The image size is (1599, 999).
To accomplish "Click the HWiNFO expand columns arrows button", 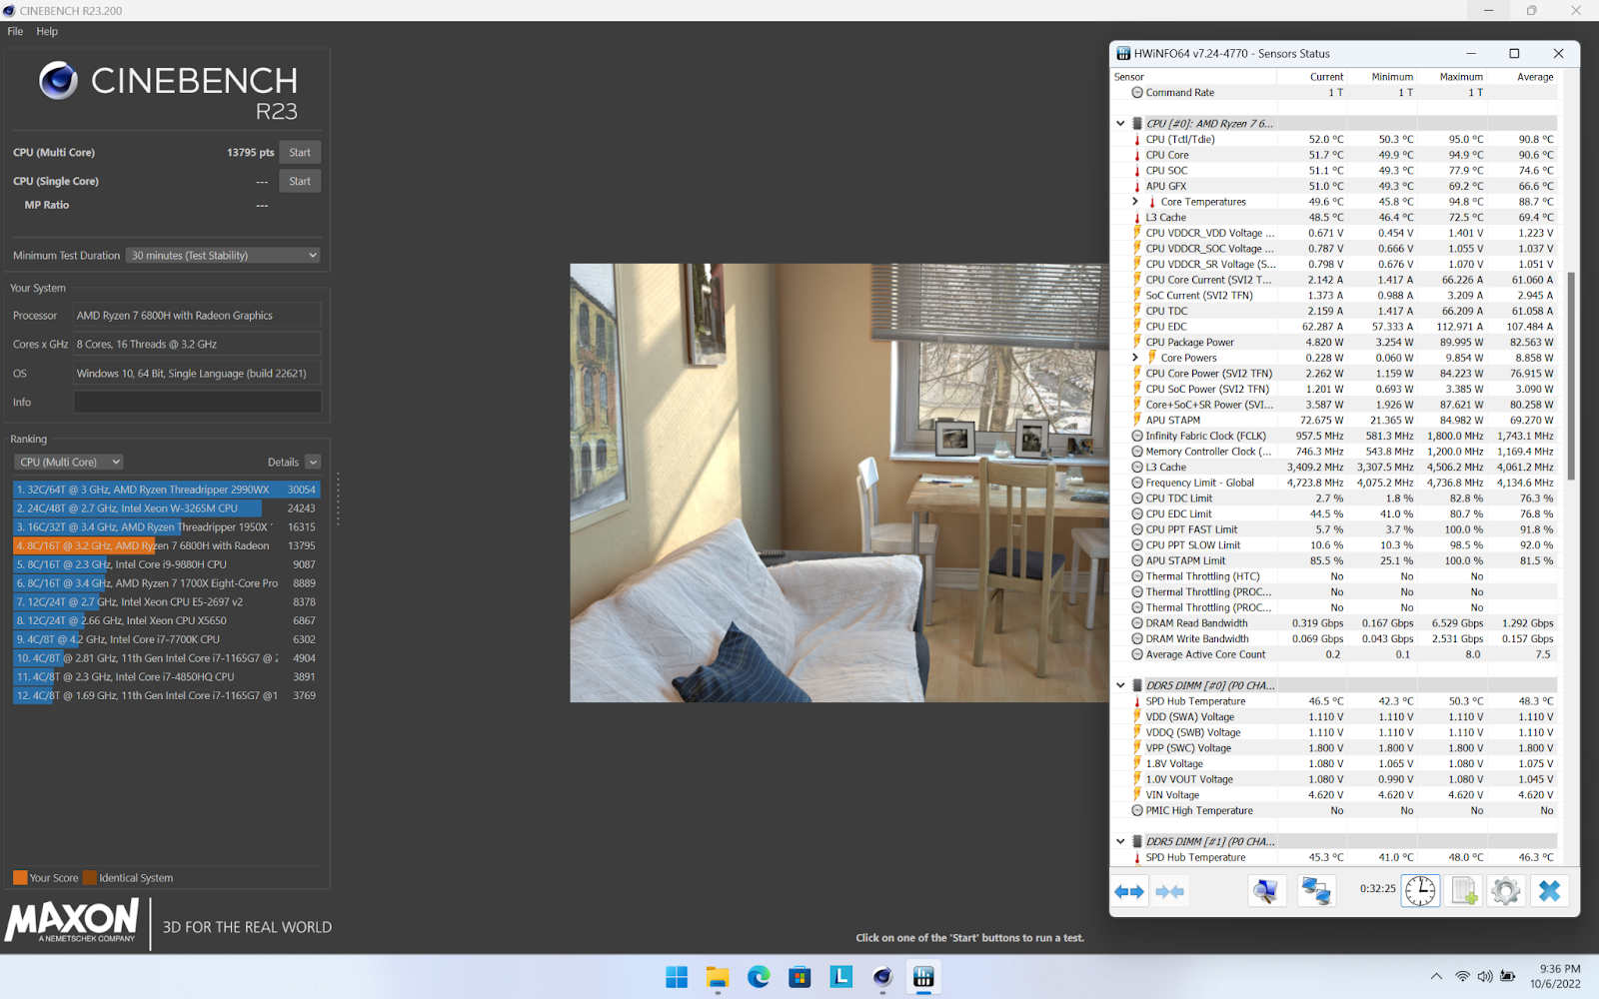I will (1129, 891).
